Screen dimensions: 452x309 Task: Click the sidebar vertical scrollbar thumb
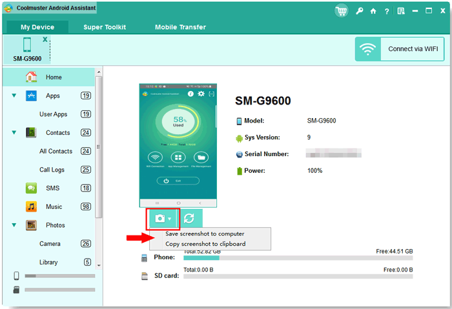pos(99,147)
